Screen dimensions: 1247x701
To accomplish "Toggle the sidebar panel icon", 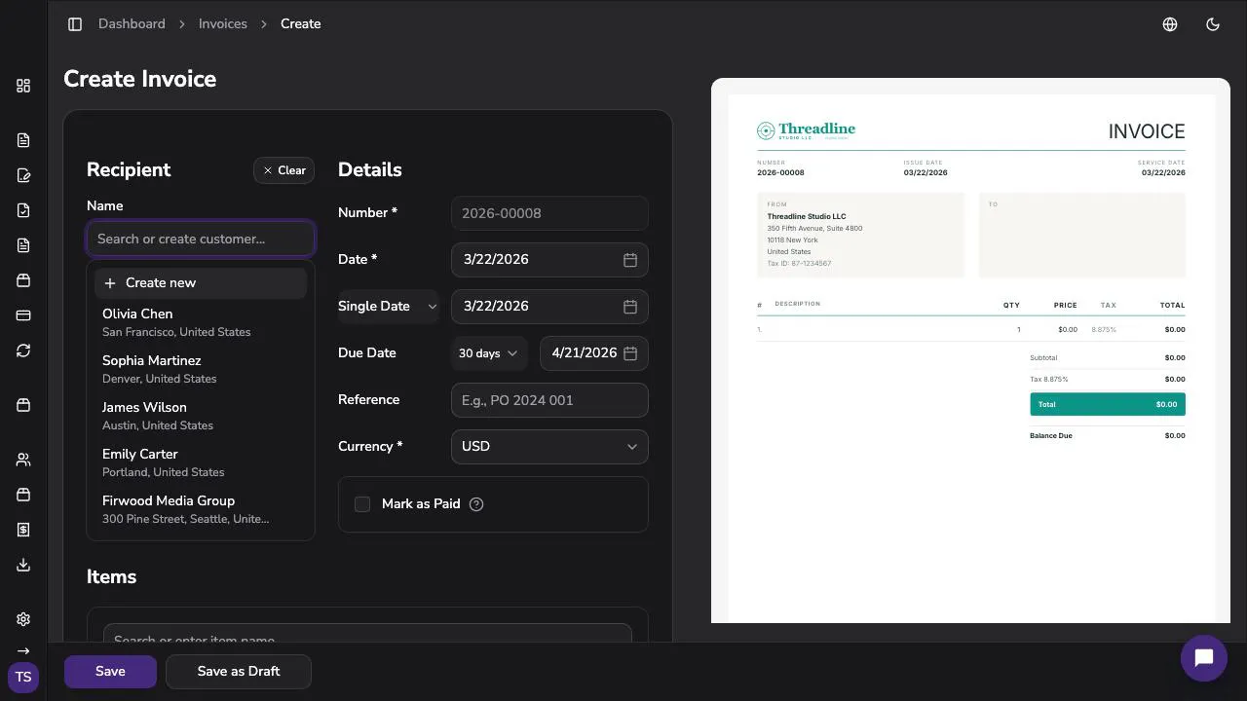I will 75,24.
